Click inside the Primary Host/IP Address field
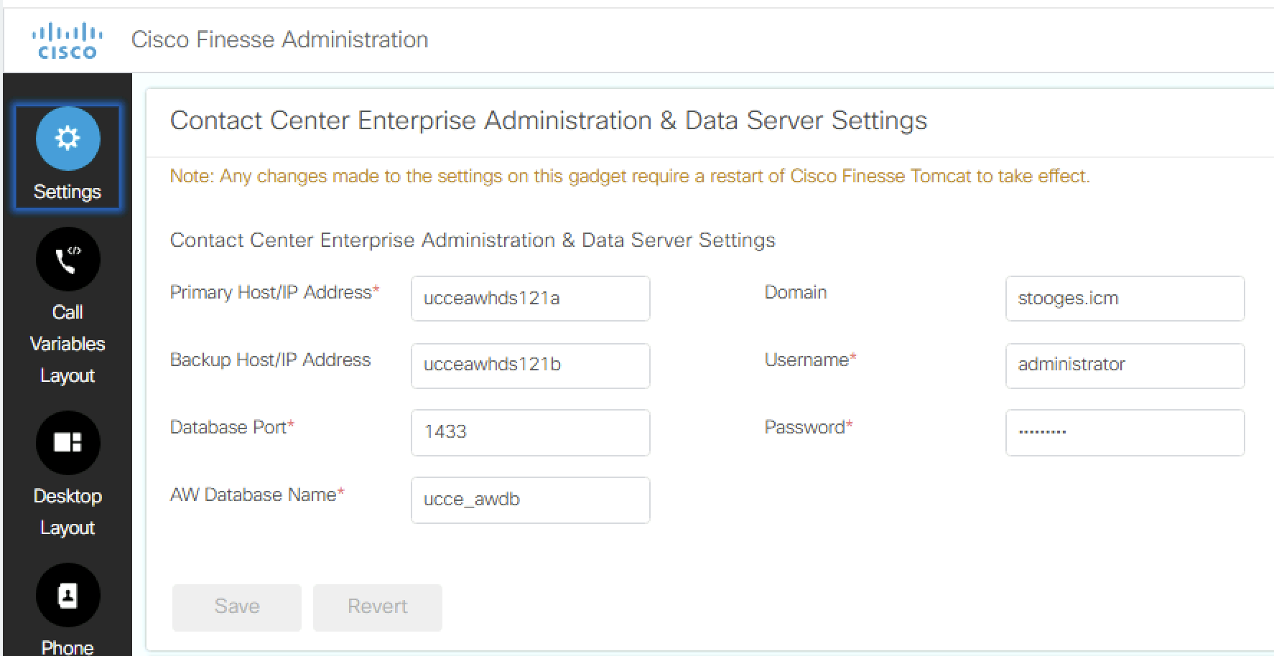 [x=530, y=299]
